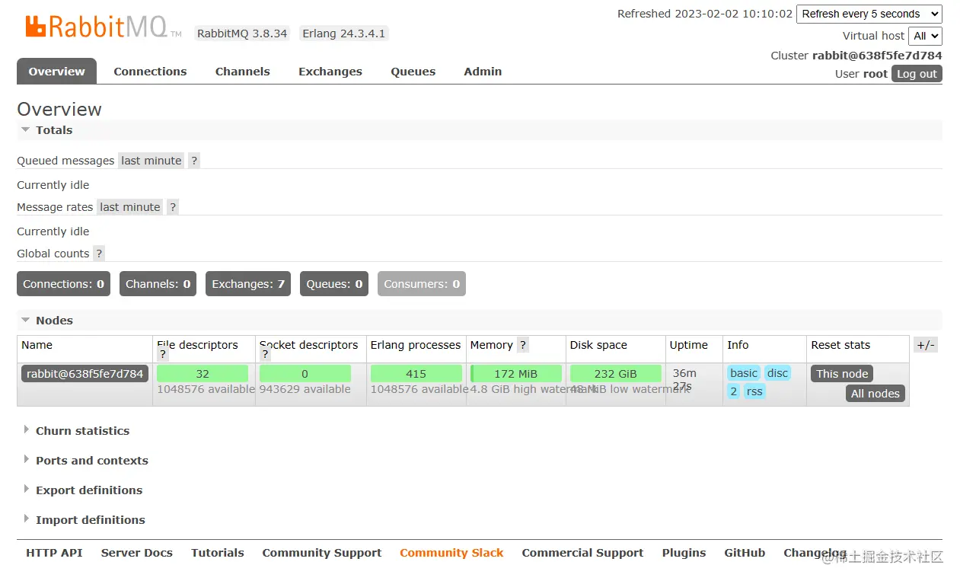The image size is (960, 581).
Task: Switch to the Queues tab
Action: (413, 72)
